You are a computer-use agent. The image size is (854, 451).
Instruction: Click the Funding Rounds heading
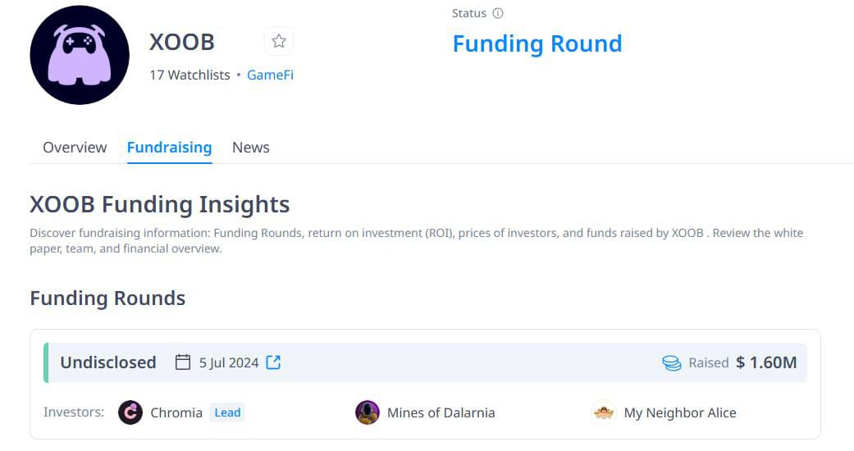[107, 298]
